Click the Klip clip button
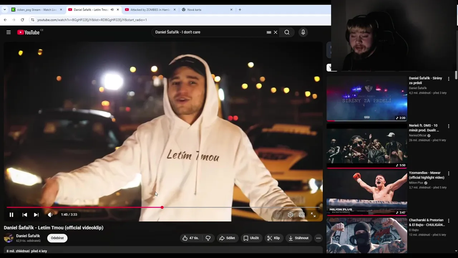The height and width of the screenshot is (258, 458). (x=274, y=238)
